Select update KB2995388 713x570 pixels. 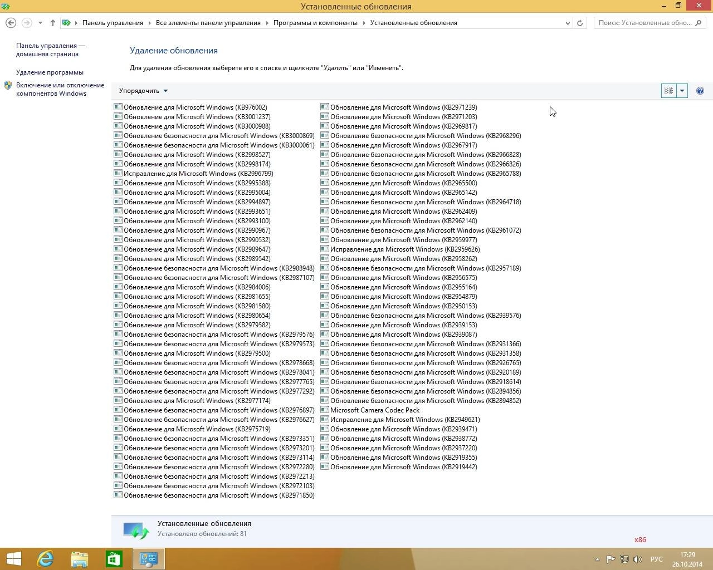point(192,183)
